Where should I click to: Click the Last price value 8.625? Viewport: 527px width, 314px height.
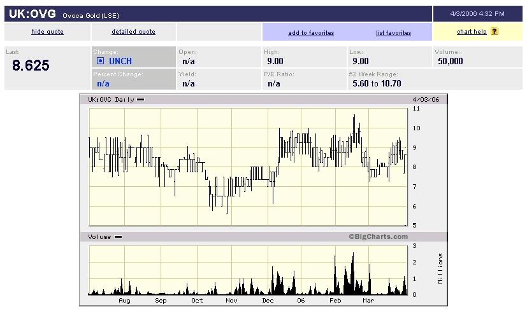(31, 65)
